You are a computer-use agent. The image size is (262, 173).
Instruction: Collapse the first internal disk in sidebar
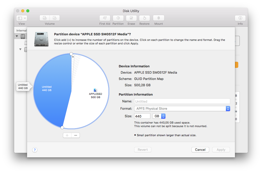click(x=17, y=36)
